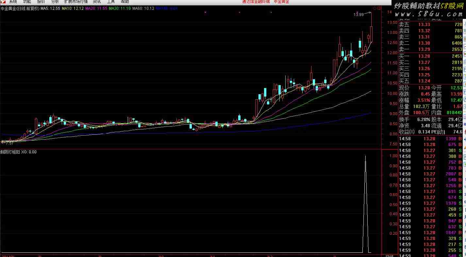Open the 功能 menu
Image resolution: width=466 pixels, height=257 pixels.
click(x=27, y=2)
